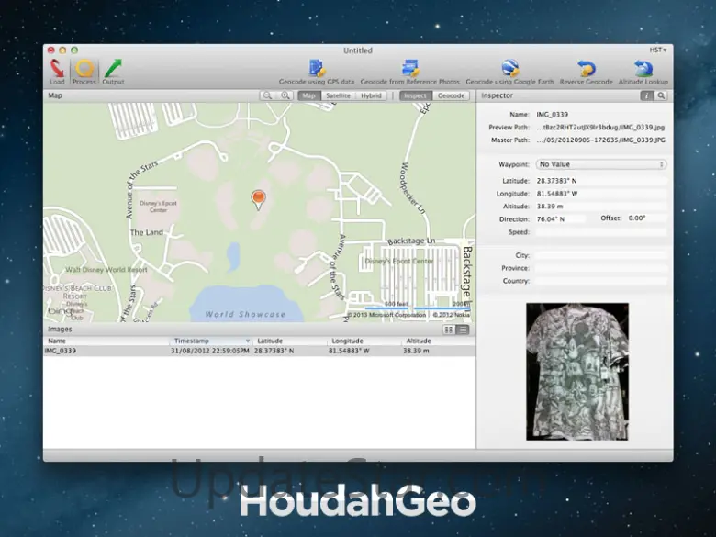Screen dimensions: 716x537
Task: Sort by Name column header
Action: pyautogui.click(x=106, y=341)
